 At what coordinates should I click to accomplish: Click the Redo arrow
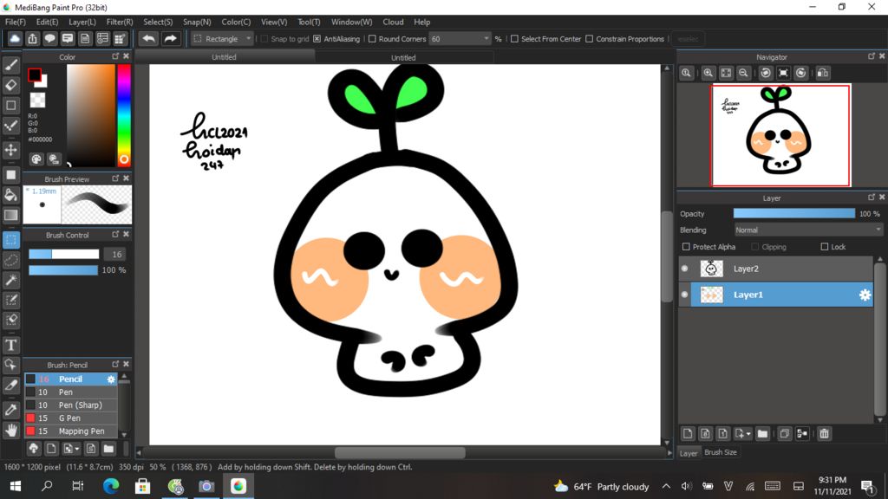170,38
